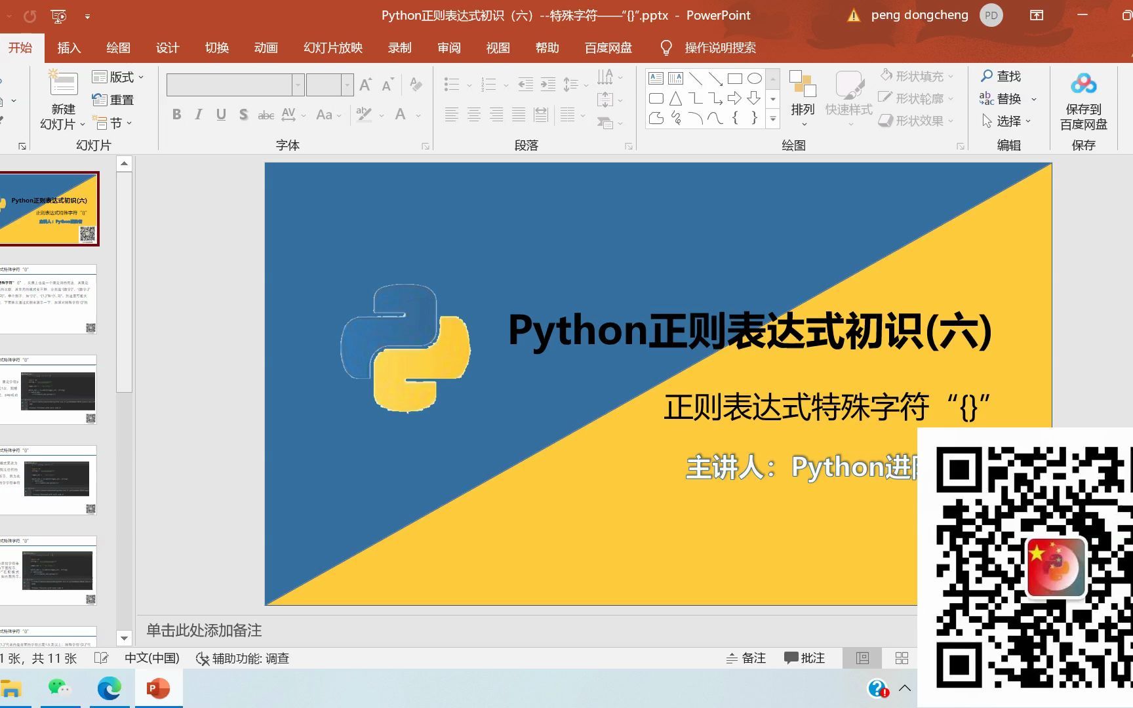Click the Convert to SmartArt icon
The height and width of the screenshot is (708, 1133).
[605, 122]
